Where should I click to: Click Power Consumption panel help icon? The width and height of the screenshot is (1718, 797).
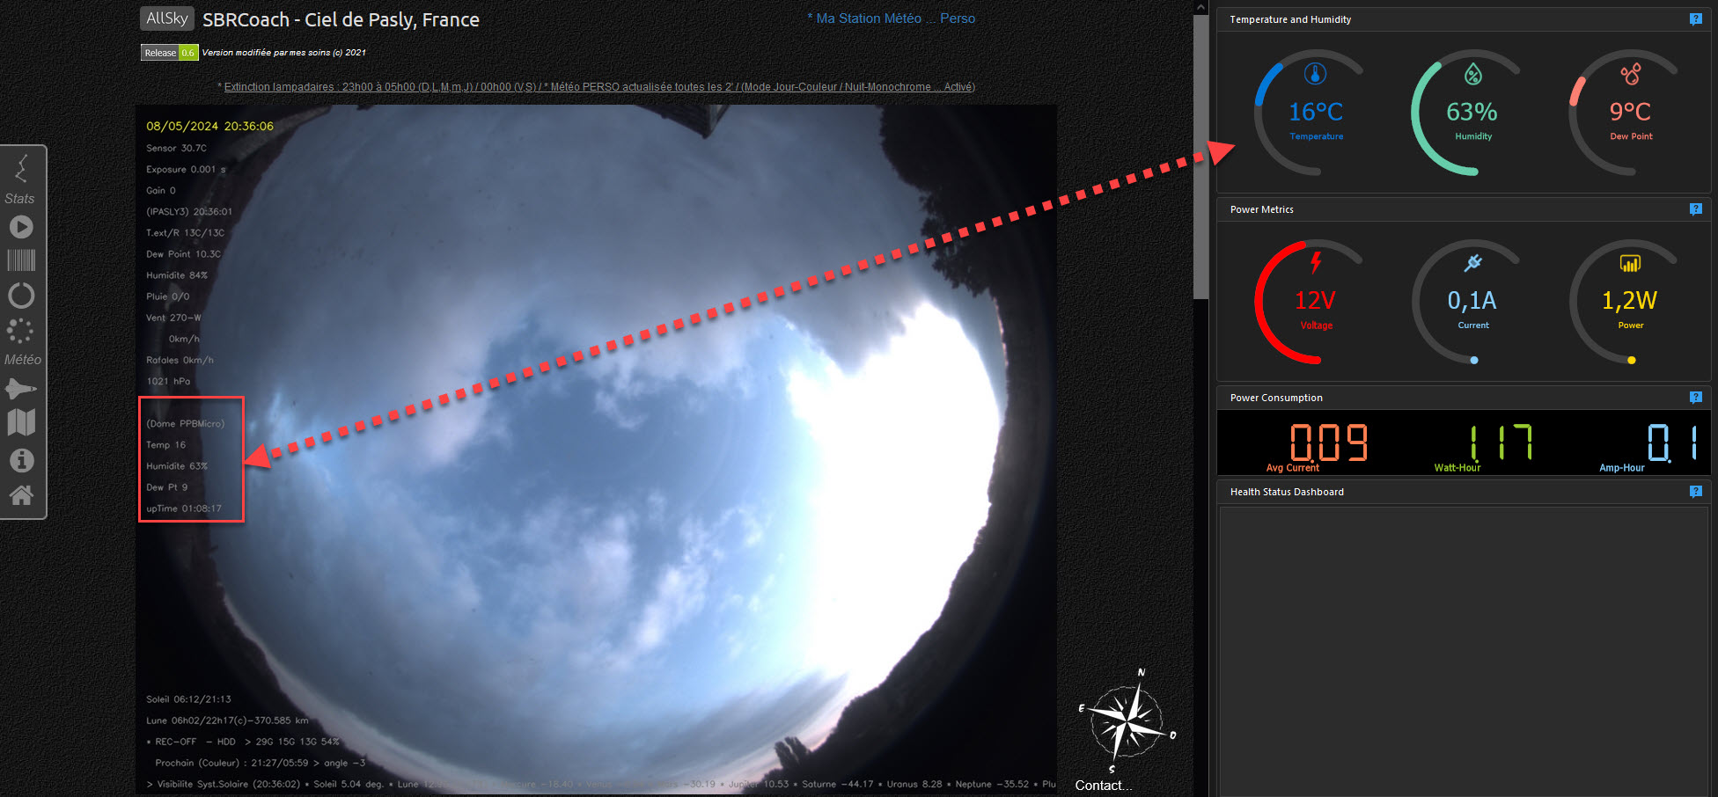coord(1695,398)
